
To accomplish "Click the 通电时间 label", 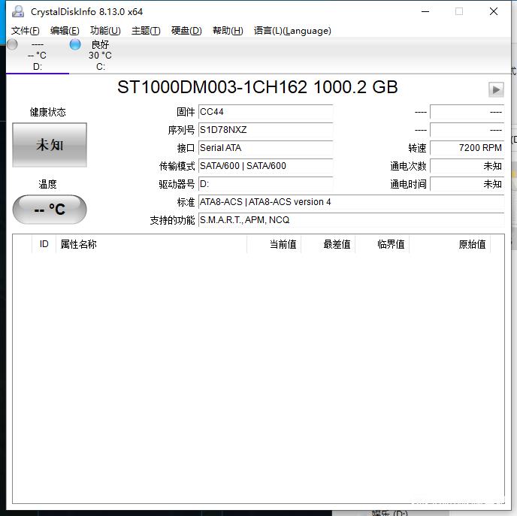I will [x=409, y=184].
